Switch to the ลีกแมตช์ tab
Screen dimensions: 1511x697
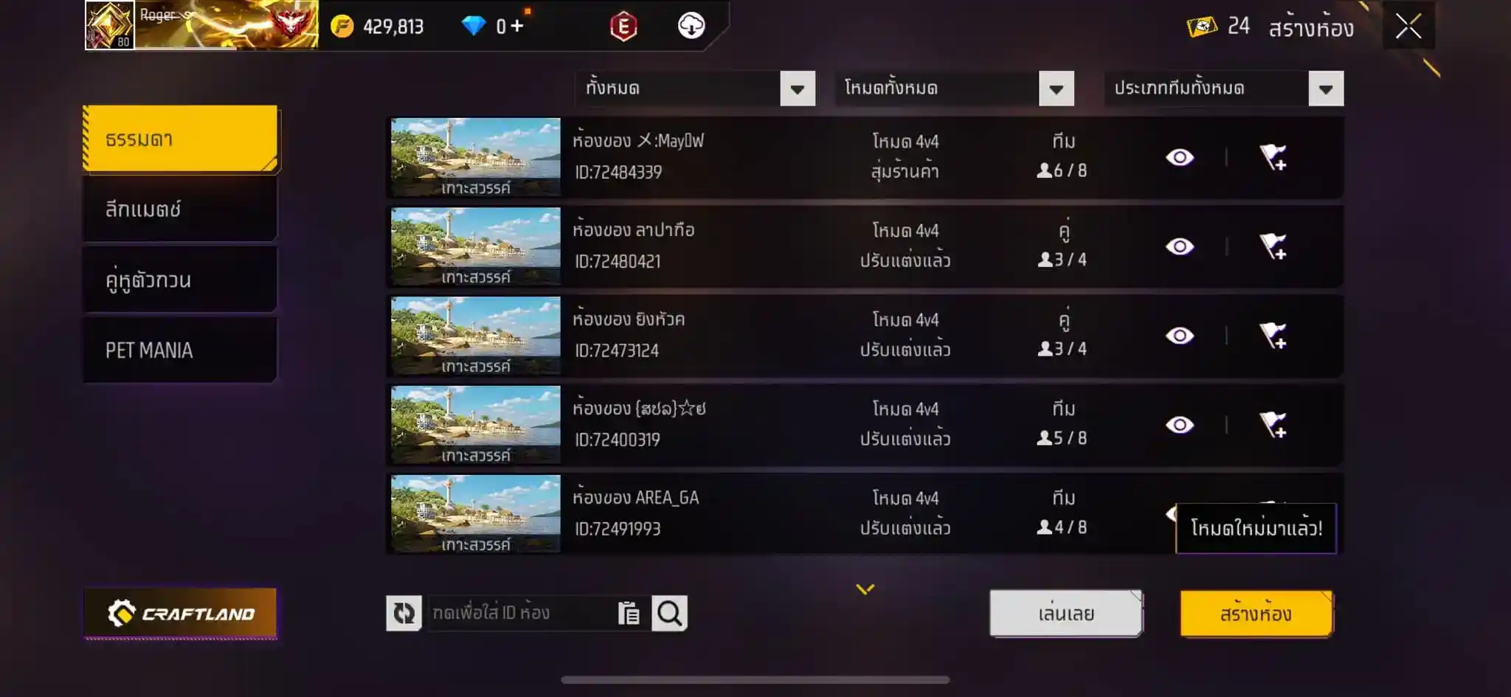coord(180,209)
